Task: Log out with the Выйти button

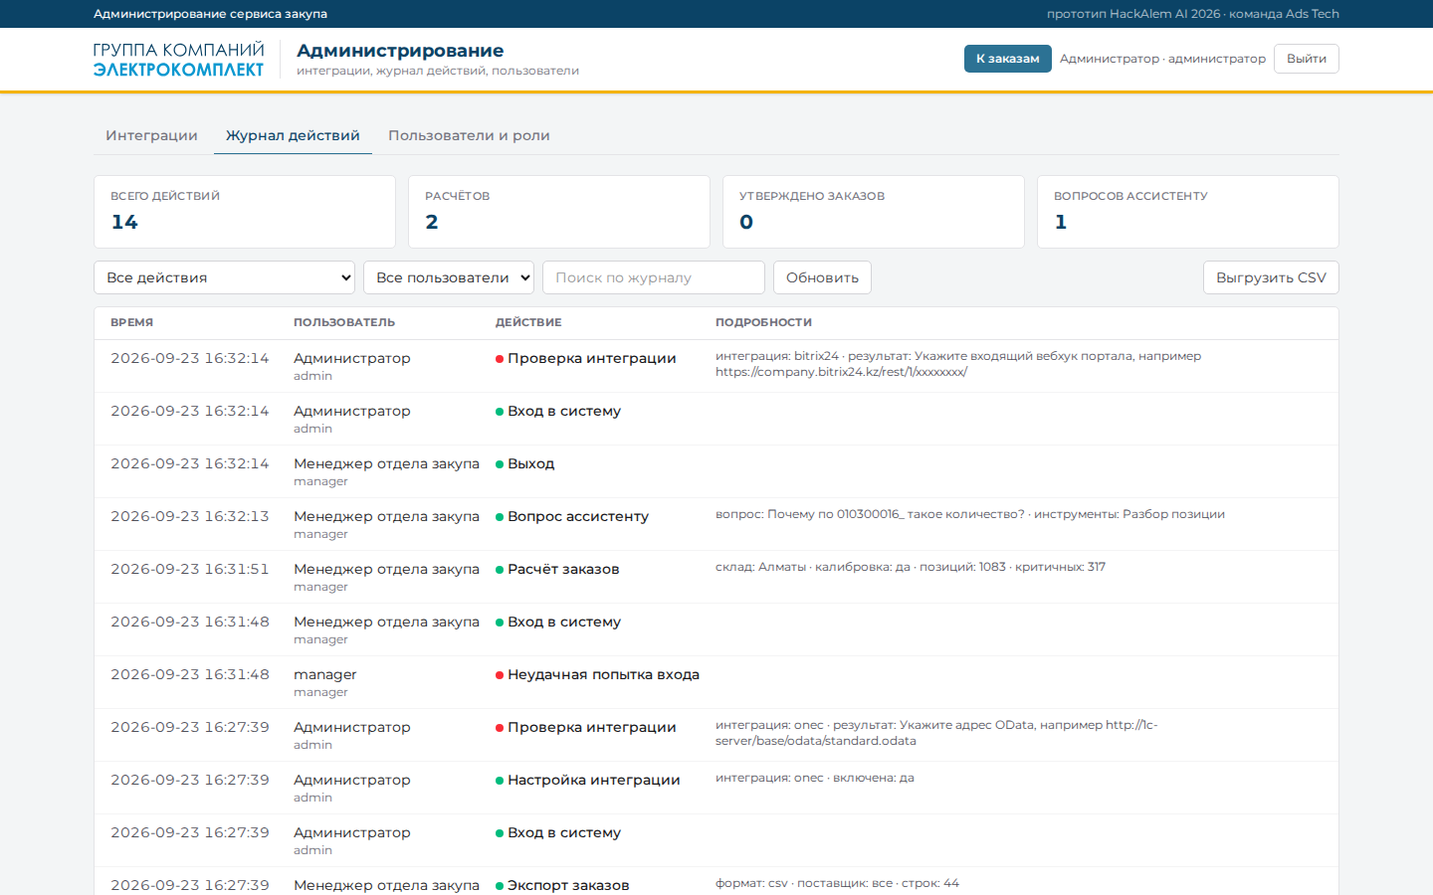Action: [x=1306, y=59]
